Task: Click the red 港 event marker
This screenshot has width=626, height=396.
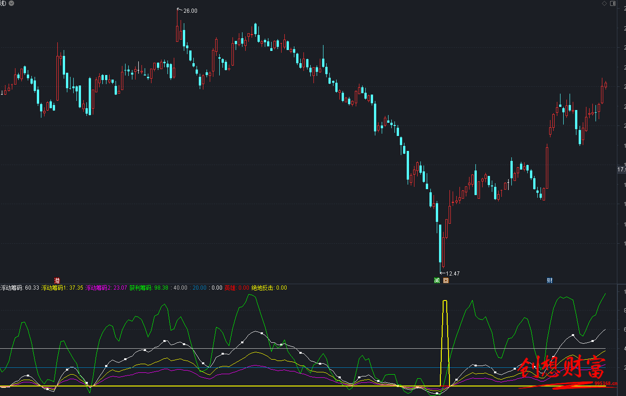Action: pos(57,281)
